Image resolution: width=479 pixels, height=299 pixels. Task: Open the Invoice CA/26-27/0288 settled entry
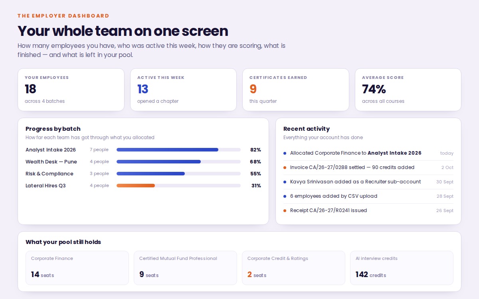368,167
